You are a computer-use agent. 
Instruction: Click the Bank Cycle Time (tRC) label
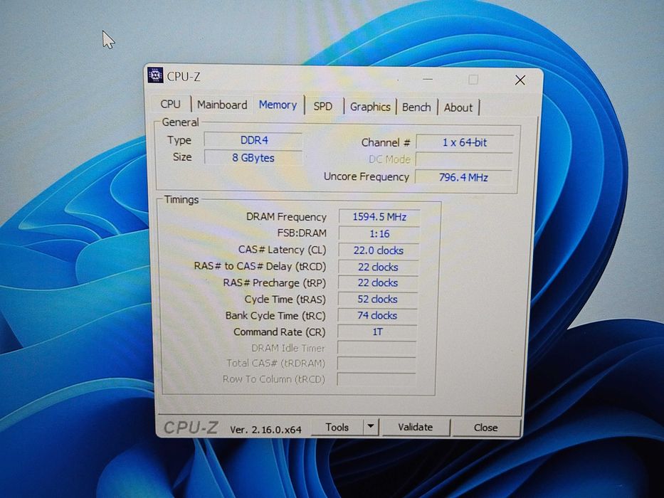tap(275, 316)
